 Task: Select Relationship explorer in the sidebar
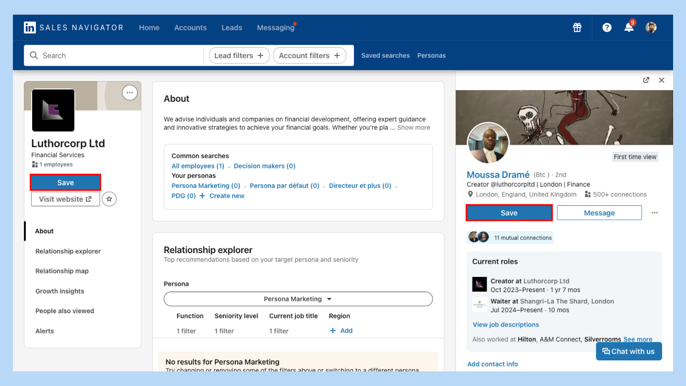[68, 251]
